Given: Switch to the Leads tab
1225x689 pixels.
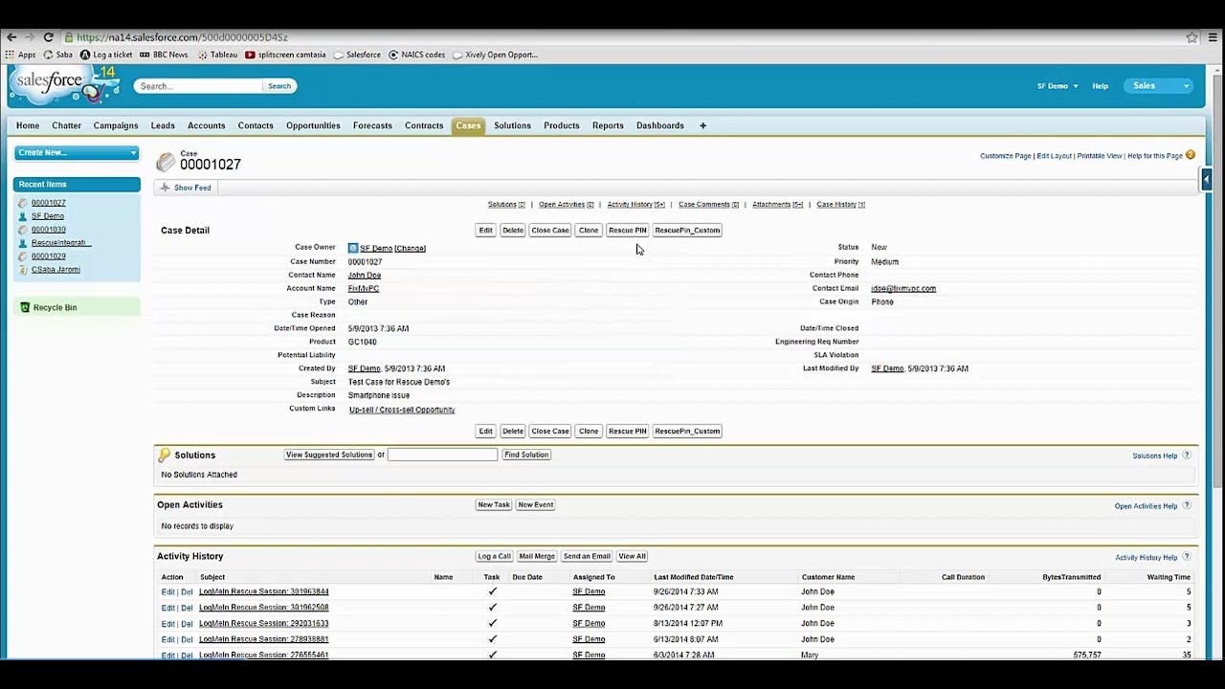Looking at the screenshot, I should pyautogui.click(x=163, y=125).
